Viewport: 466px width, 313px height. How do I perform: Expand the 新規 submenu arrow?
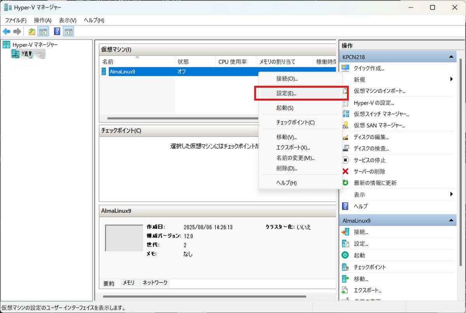pyautogui.click(x=451, y=79)
